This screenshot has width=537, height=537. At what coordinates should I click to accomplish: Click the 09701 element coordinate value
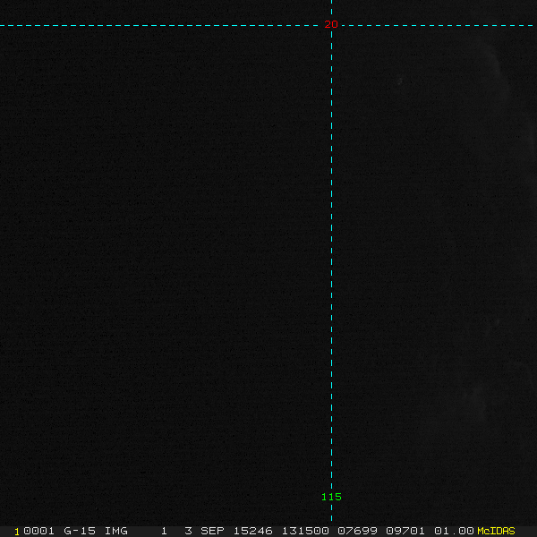click(x=405, y=531)
